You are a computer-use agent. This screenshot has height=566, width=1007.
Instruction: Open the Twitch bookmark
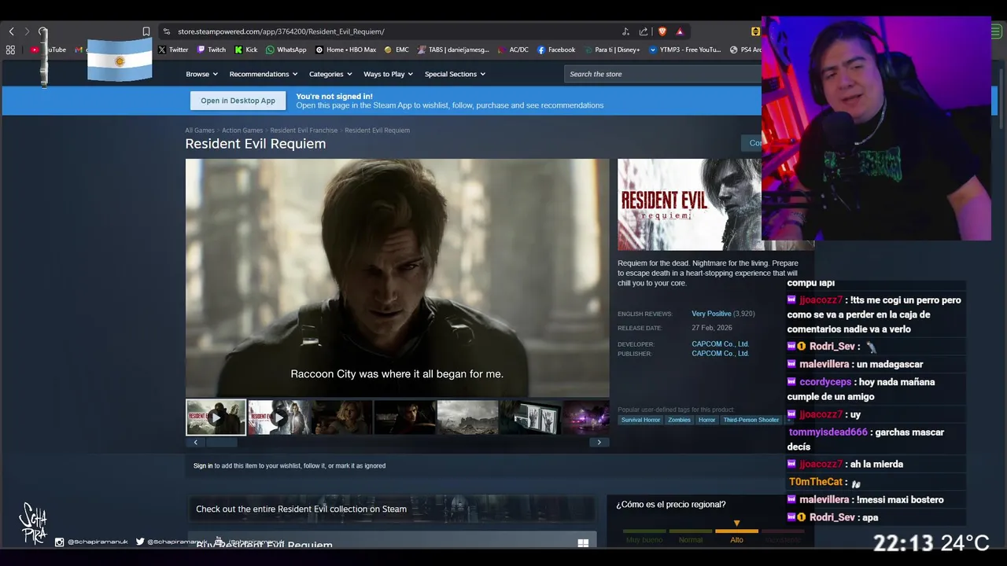coord(212,50)
